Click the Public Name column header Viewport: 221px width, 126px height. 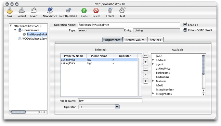coord(99,56)
